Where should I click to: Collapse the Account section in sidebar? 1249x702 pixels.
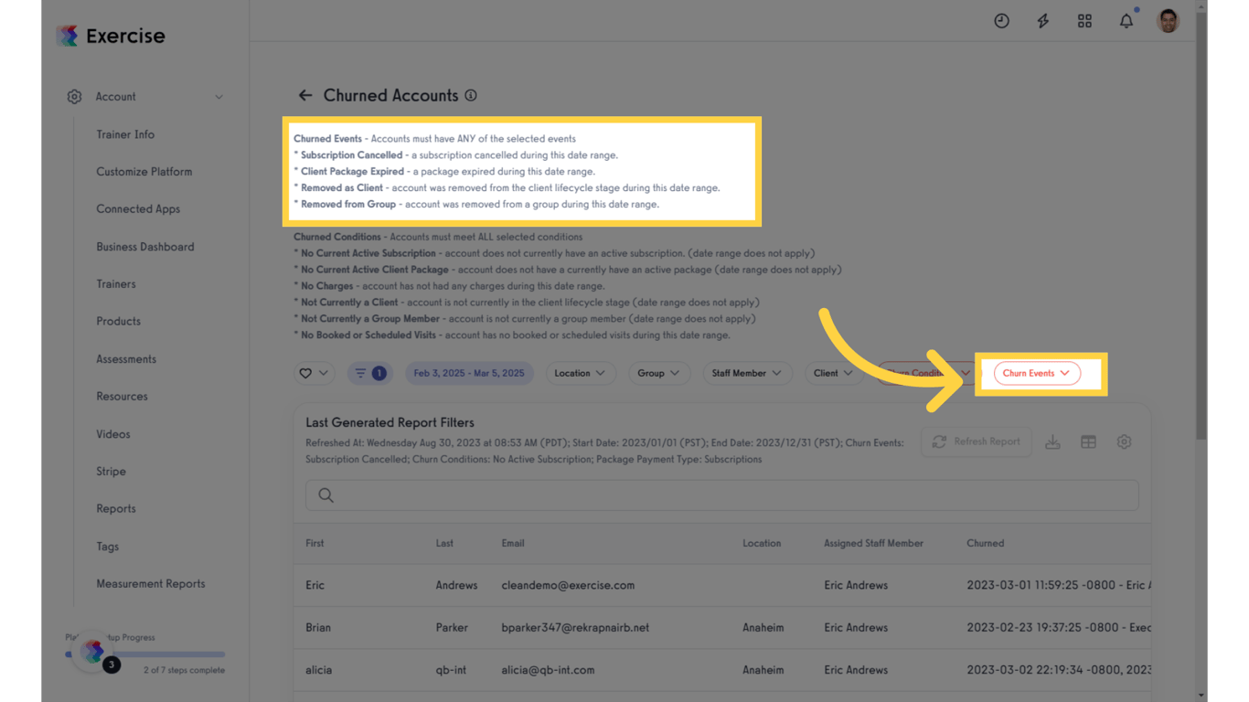pos(219,96)
